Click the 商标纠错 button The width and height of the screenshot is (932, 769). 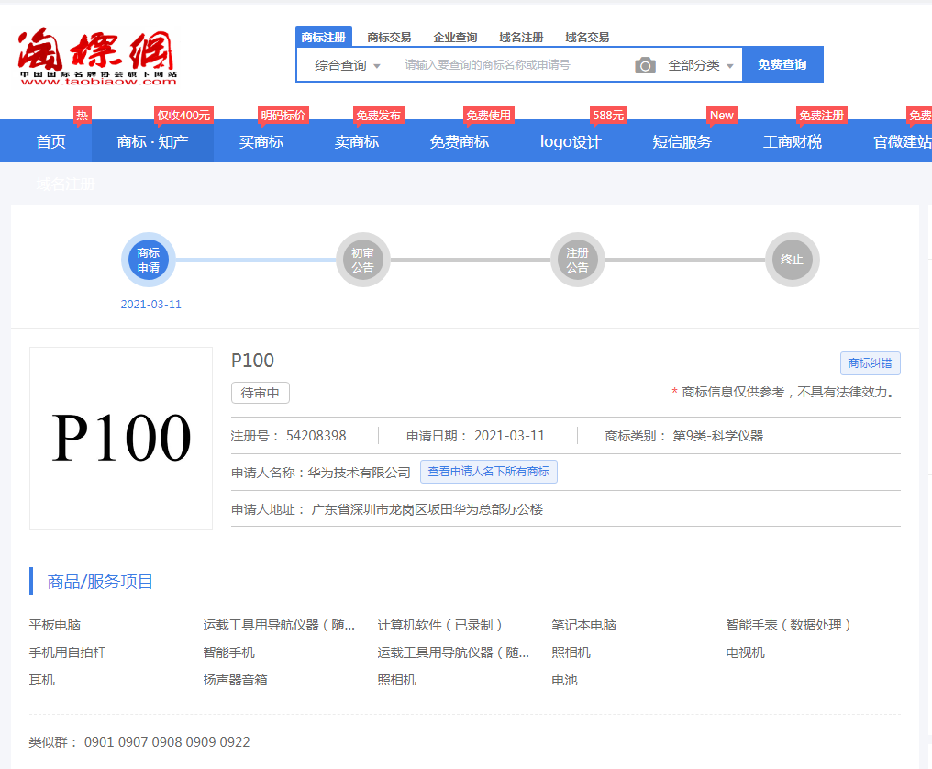pos(870,363)
